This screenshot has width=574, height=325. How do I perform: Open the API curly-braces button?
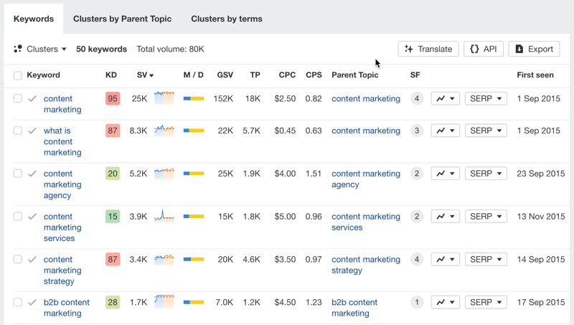click(x=483, y=49)
